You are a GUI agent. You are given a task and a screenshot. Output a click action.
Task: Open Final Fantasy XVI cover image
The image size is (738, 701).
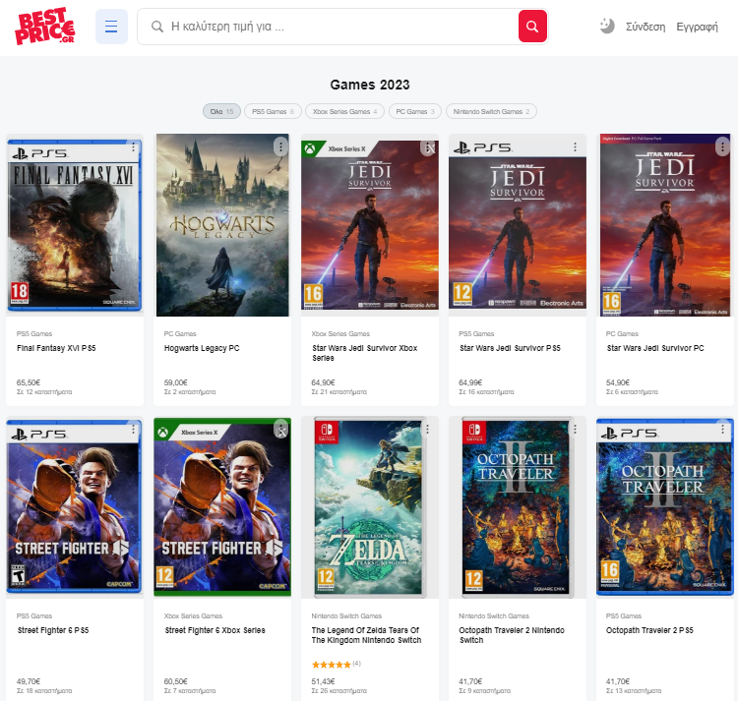[x=75, y=226]
